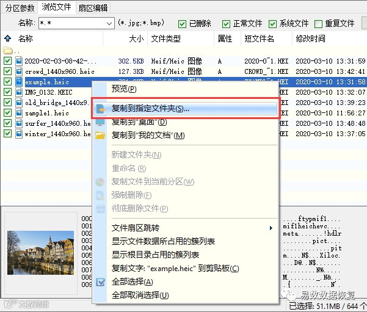Toggle the 正常文件 (normal files) checkbox
The height and width of the screenshot is (312, 367).
pyautogui.click(x=225, y=24)
